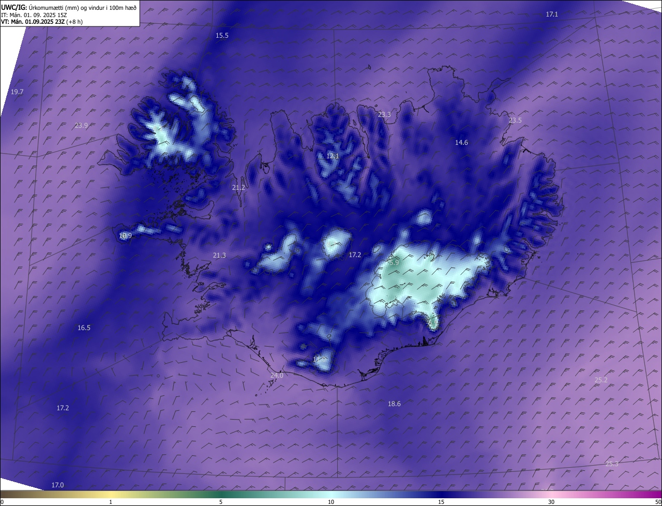Click the 25.3 value label
Screen dimensions: 662x506
(x=612, y=464)
